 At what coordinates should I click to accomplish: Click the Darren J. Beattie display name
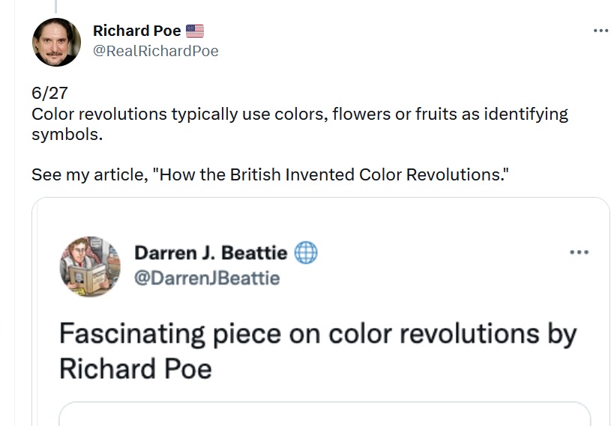pyautogui.click(x=210, y=253)
